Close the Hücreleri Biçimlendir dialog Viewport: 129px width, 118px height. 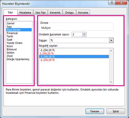121,2
